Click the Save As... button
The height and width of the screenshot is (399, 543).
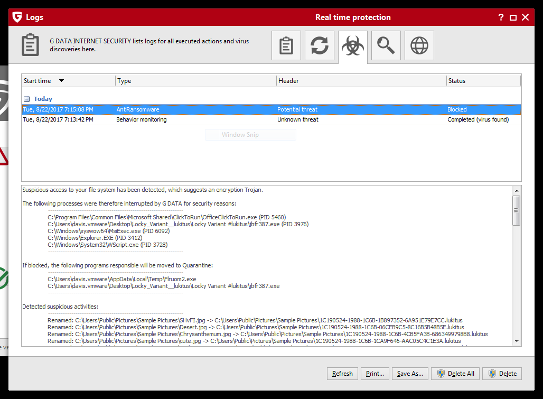[x=410, y=374]
